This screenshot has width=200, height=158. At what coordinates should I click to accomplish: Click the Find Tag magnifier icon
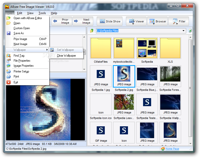[9, 56]
